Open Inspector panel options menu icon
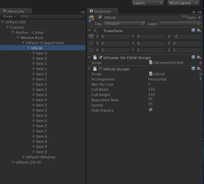The width and height of the screenshot is (204, 184). tap(199, 12)
